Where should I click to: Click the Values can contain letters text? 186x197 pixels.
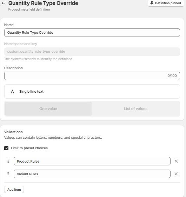pos(53,138)
